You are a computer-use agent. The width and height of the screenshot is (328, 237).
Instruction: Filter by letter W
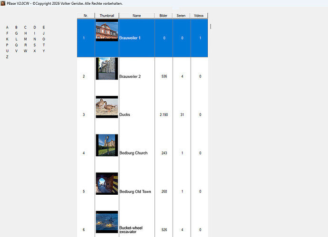[25, 51]
